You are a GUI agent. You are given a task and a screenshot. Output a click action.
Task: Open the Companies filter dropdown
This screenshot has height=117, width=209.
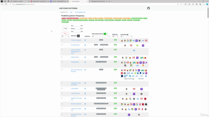(126, 36)
